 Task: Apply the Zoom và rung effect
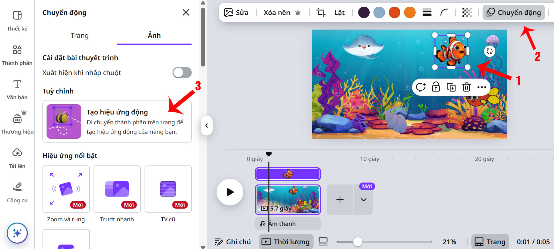(x=66, y=189)
